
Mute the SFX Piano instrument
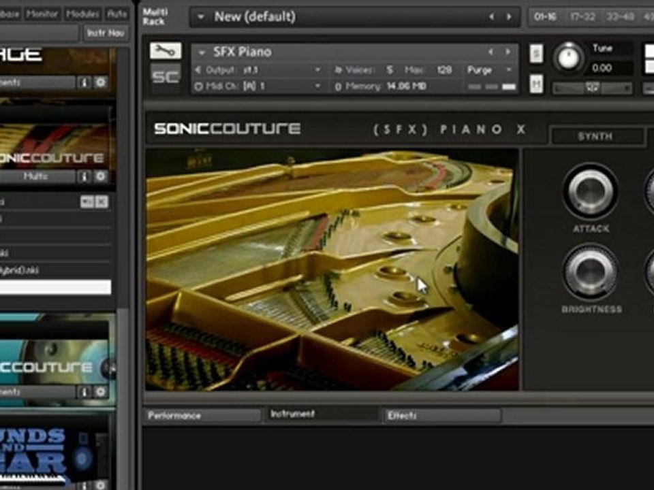(536, 84)
